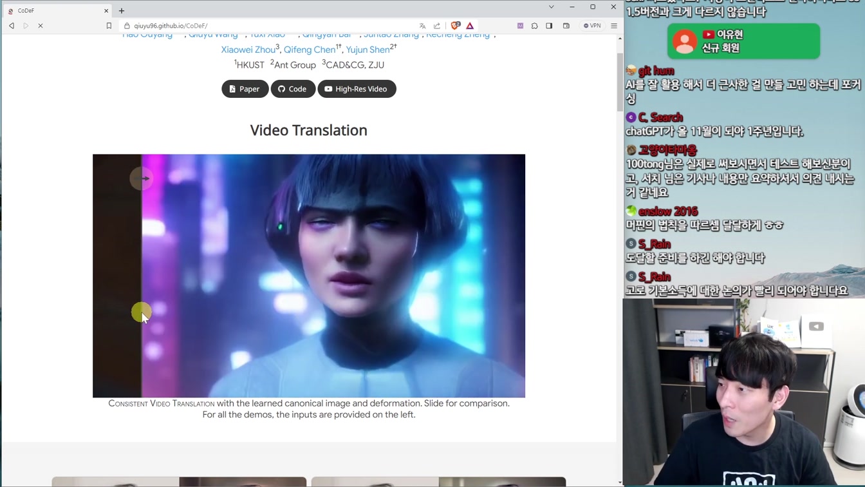Click the new member 이유현 notification
This screenshot has width=865, height=487.
(x=743, y=41)
